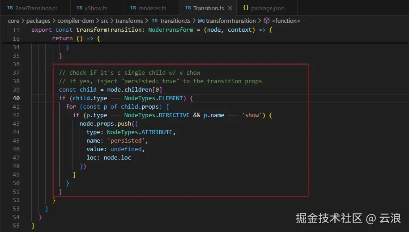Click the variable symbol icon before transformTransition breadcrumb
Viewport: 409px width, 232px height.
tap(201, 21)
